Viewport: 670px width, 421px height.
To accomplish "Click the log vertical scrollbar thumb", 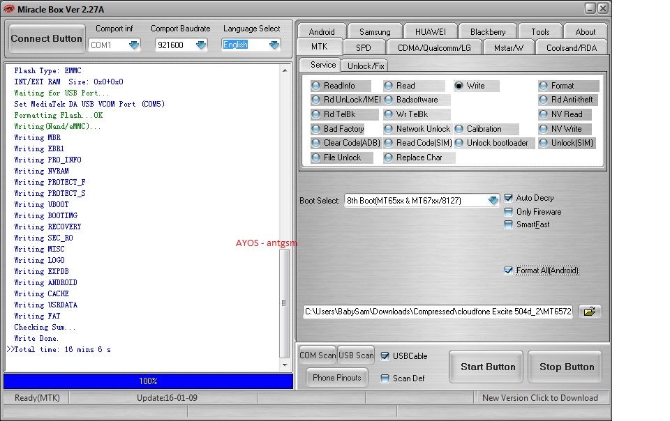I will [284, 303].
